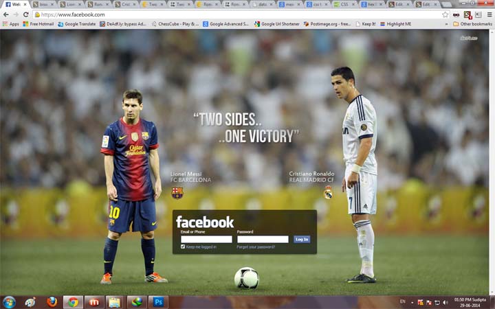Open the taskbar clock showing 01:50 PM
495x309 pixels.
pyautogui.click(x=470, y=302)
